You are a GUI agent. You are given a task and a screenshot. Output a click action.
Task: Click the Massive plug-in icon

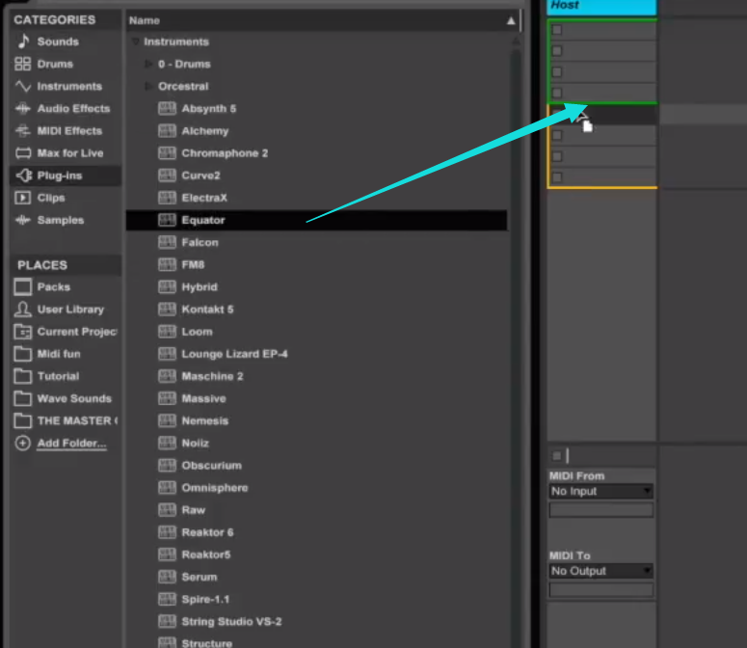click(167, 398)
